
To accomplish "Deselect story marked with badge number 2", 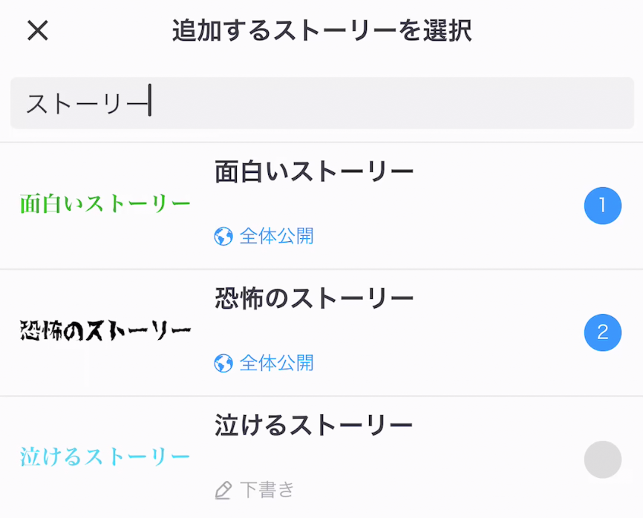I will click(603, 333).
